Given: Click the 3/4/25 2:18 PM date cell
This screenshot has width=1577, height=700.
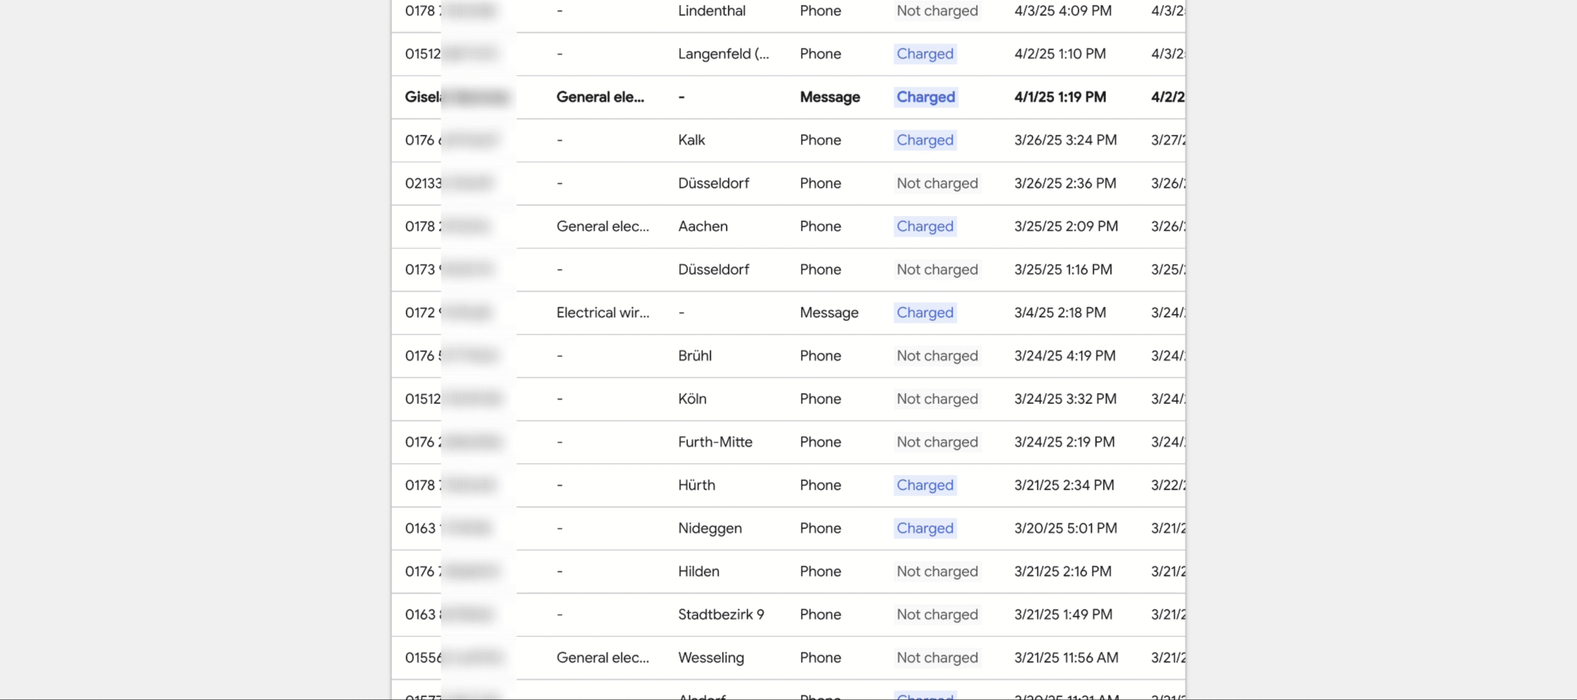Looking at the screenshot, I should pos(1060,313).
